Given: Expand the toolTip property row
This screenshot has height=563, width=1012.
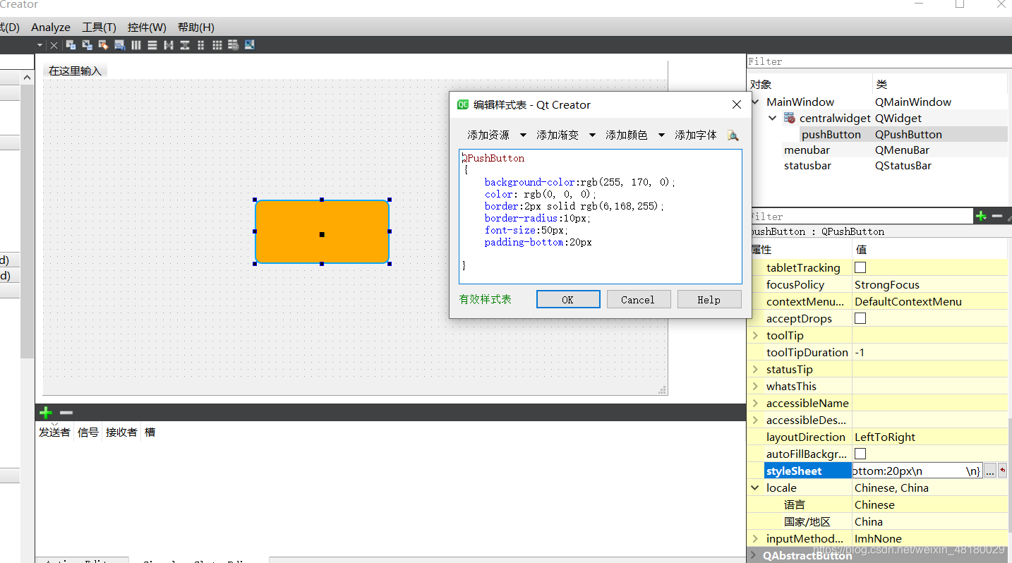Looking at the screenshot, I should [x=756, y=335].
